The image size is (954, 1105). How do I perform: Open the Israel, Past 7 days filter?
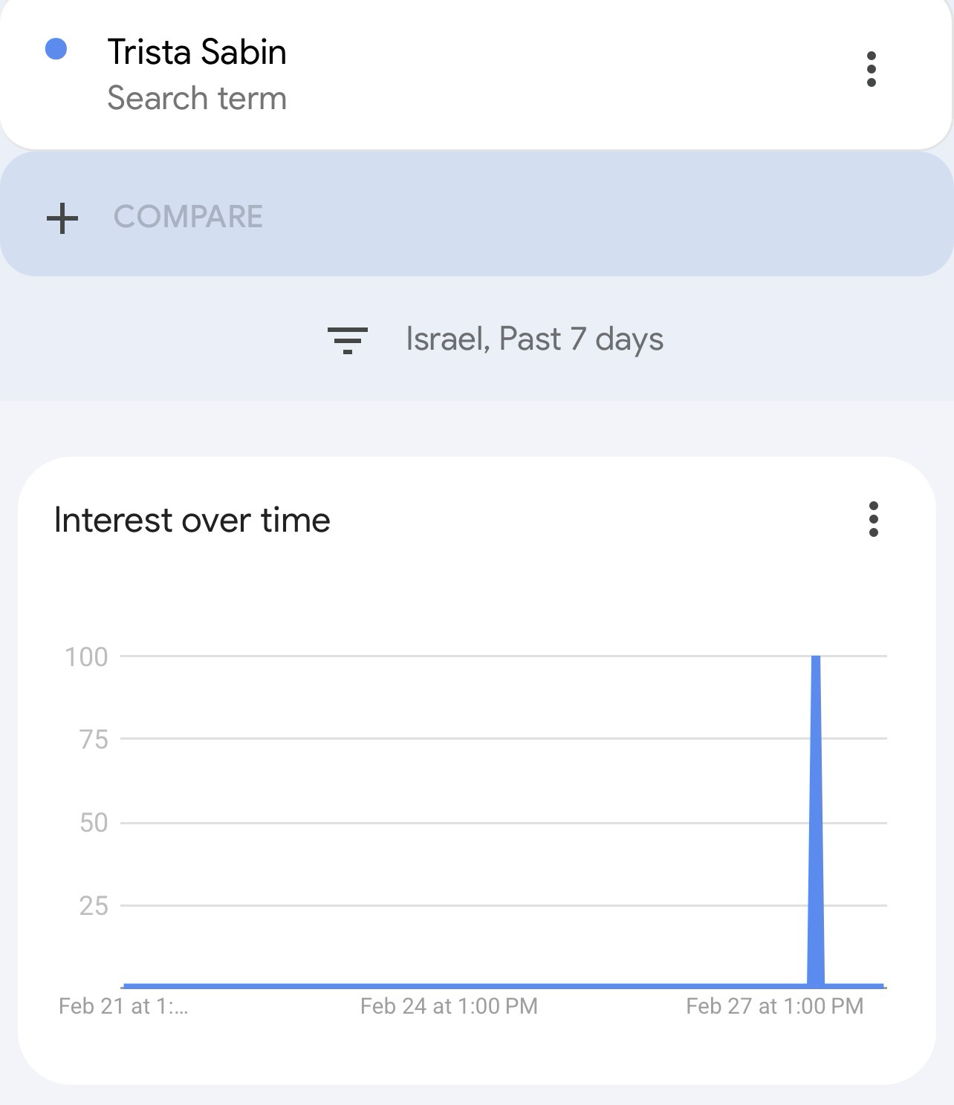point(533,339)
